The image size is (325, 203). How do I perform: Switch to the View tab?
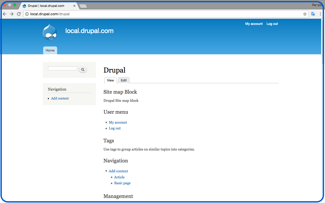pyautogui.click(x=110, y=80)
